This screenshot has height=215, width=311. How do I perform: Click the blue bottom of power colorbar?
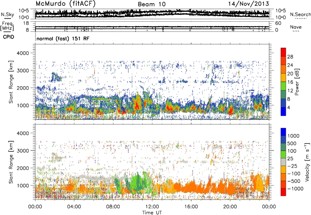(283, 111)
